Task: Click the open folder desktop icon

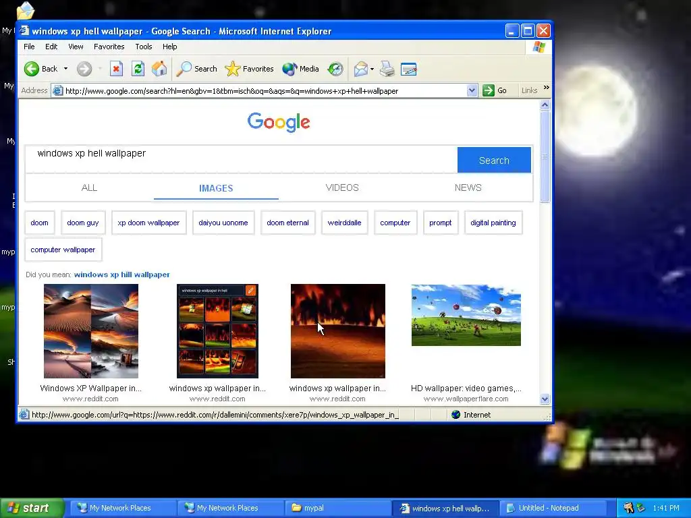Action: (25, 11)
